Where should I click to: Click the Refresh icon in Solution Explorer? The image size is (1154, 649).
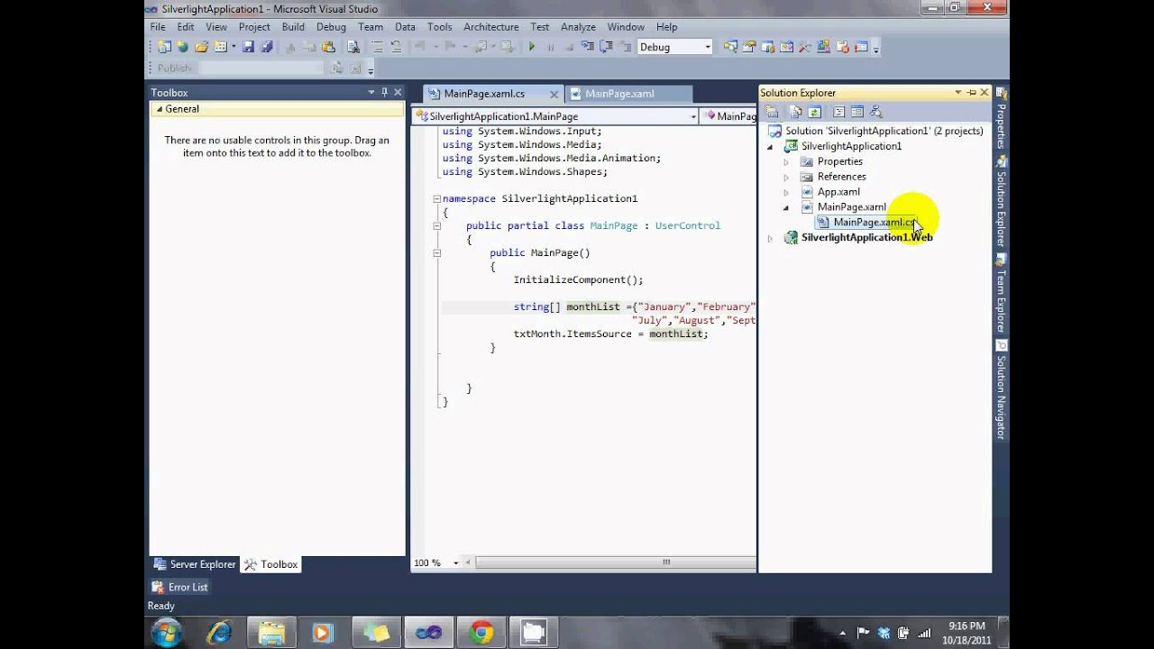pos(814,112)
